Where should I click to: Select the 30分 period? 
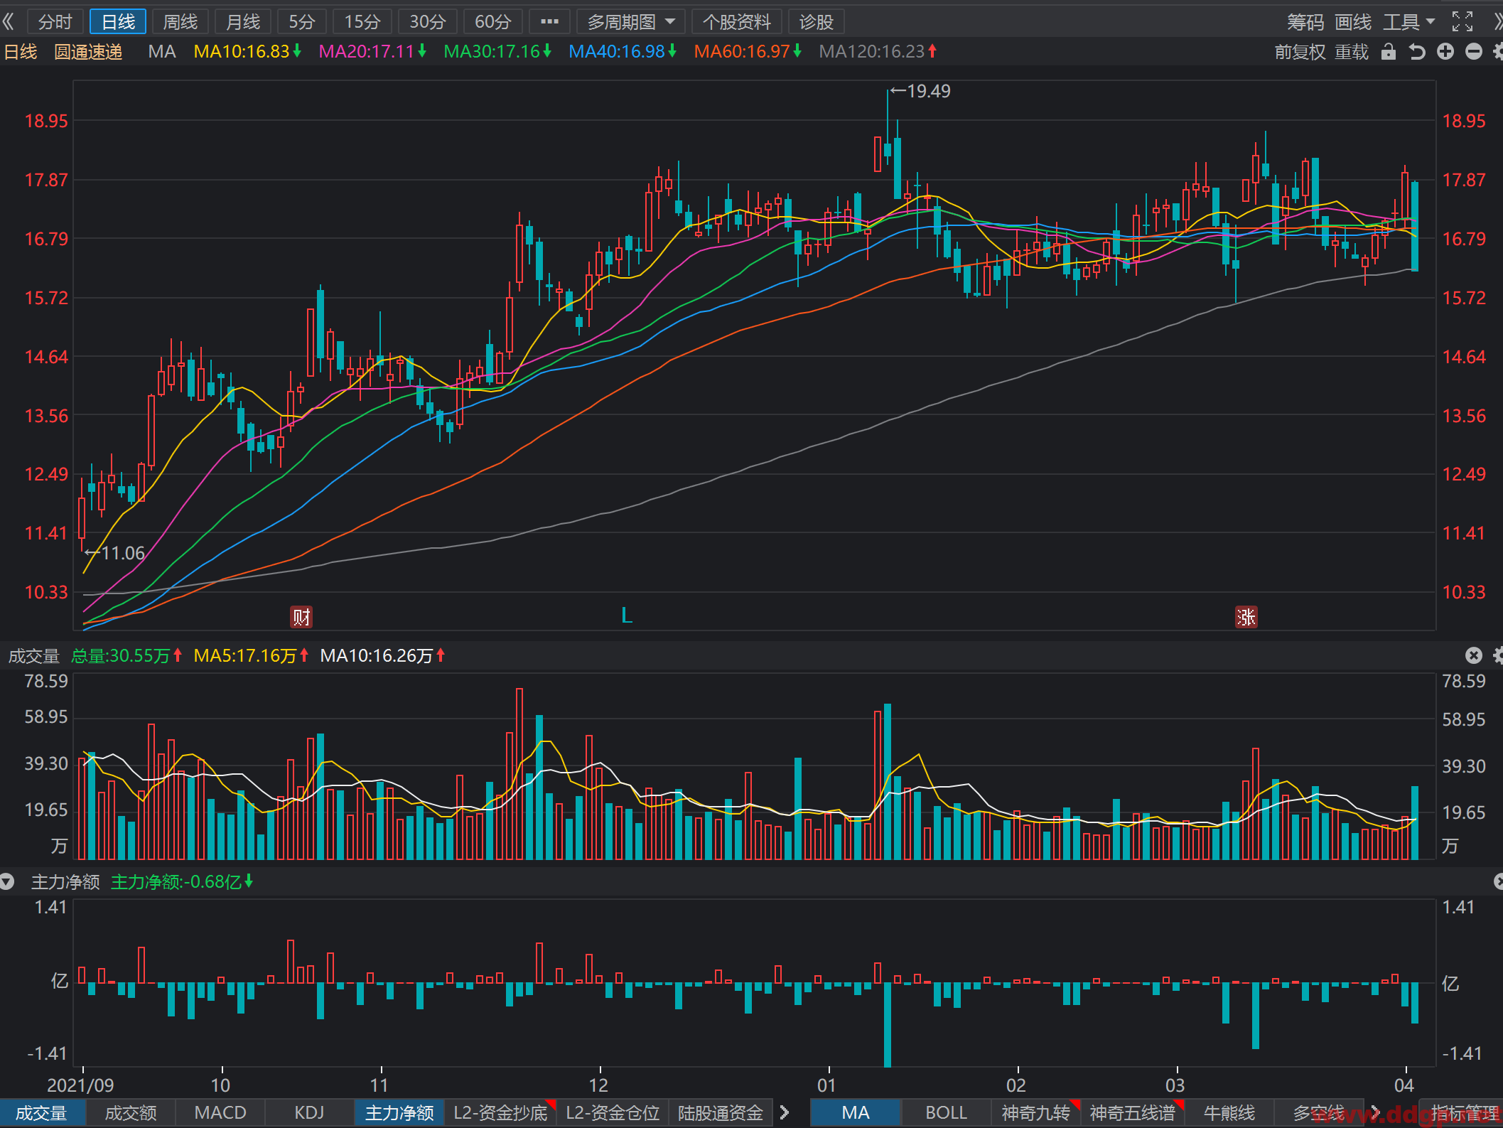tap(427, 22)
